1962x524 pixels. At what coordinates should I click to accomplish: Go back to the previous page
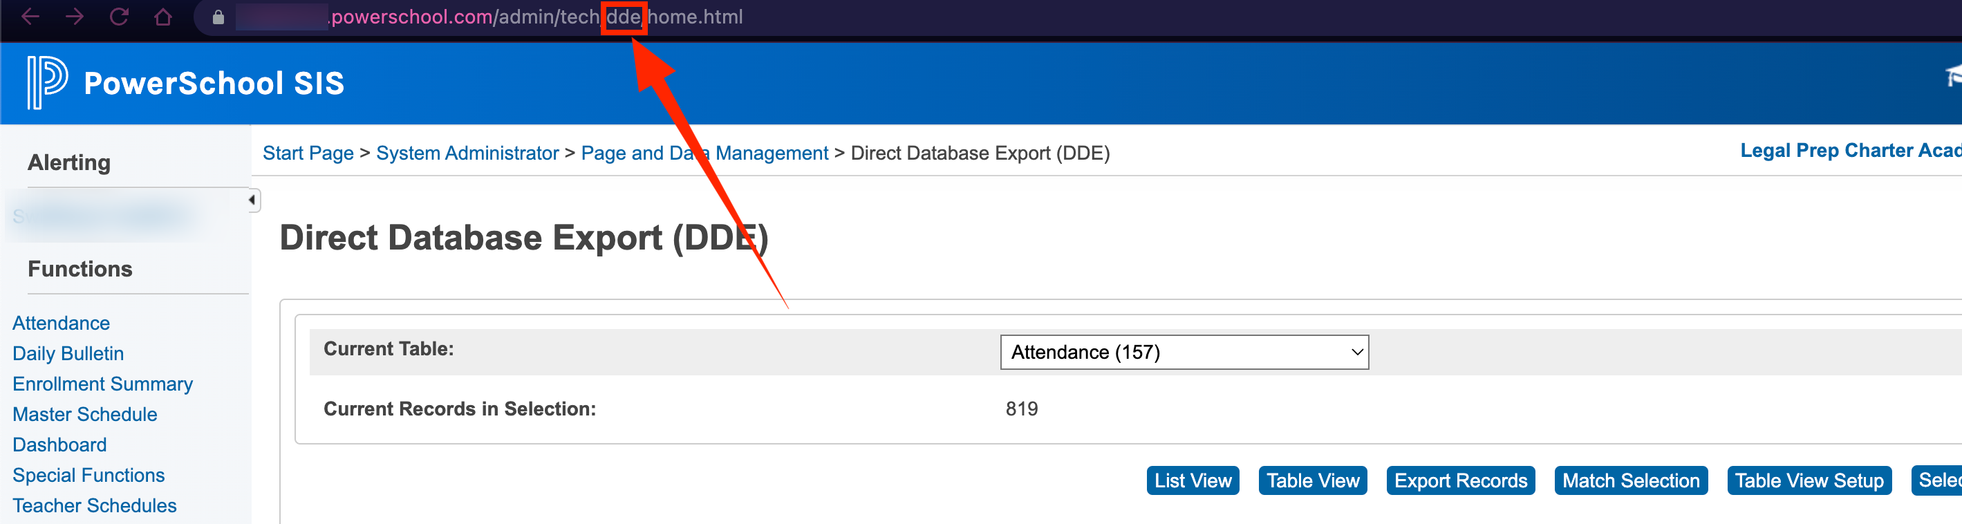[29, 17]
